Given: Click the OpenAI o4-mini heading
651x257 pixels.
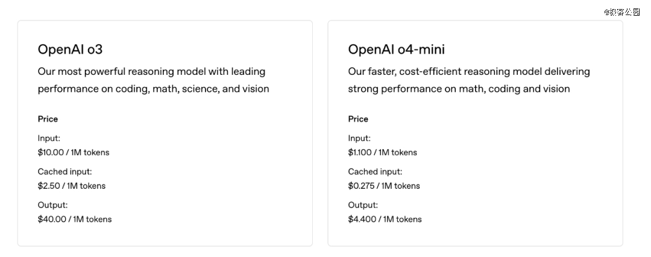Looking at the screenshot, I should (396, 49).
